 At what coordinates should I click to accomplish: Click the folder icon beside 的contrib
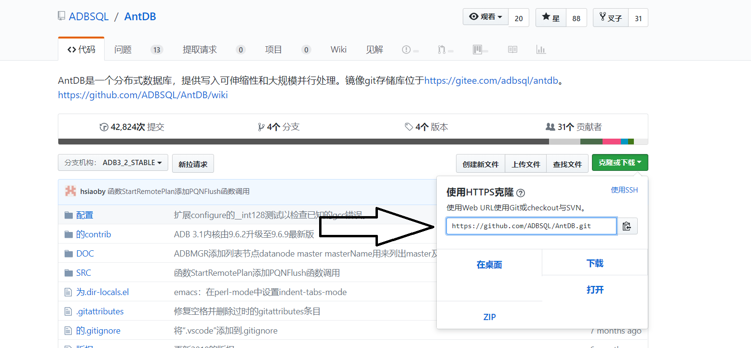click(x=68, y=234)
